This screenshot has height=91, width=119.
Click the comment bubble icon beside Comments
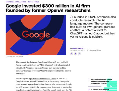click(88, 50)
